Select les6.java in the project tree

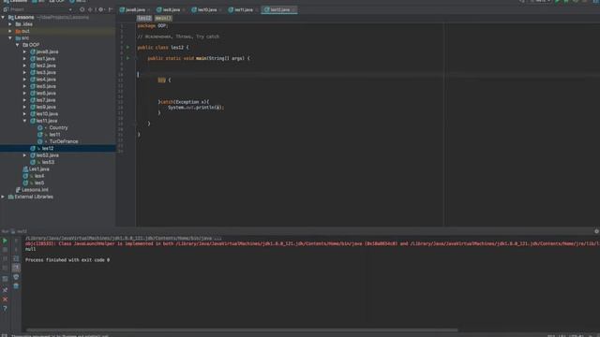[x=46, y=93]
